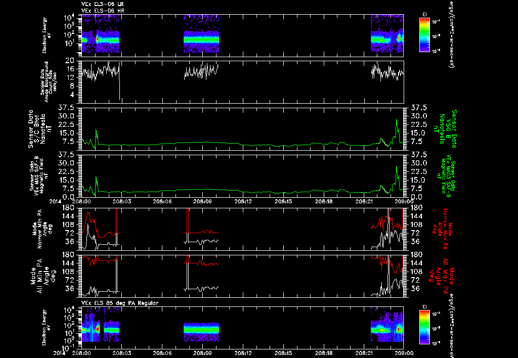This screenshot has width=518, height=358.
Task: Click the '208:06' tick on middle time axis
Action: pos(162,201)
